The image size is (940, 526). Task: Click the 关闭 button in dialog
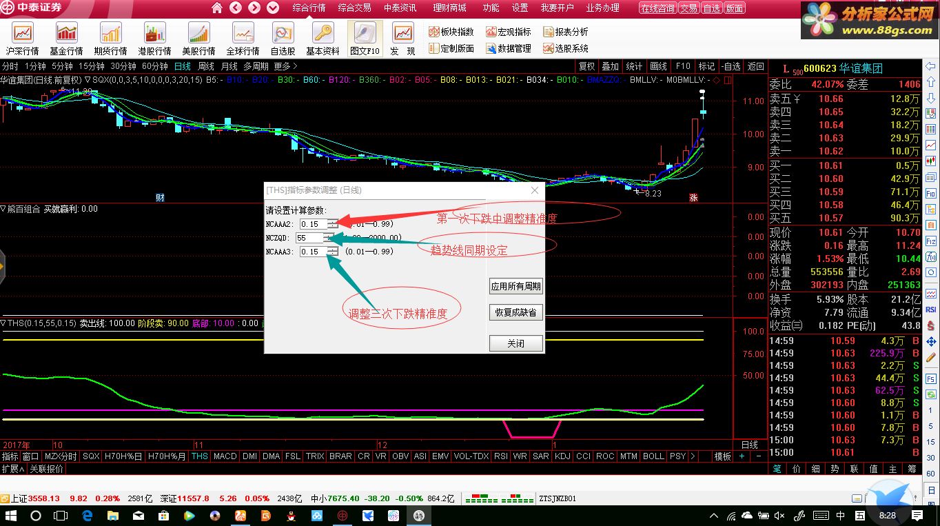tap(515, 343)
